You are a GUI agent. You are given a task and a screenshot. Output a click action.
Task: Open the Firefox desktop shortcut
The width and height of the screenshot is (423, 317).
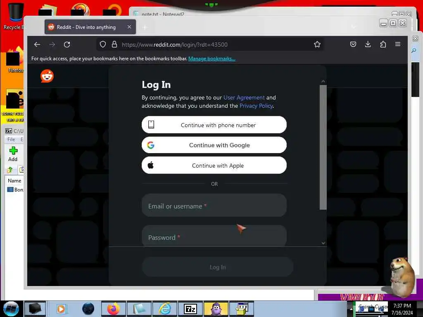click(x=15, y=61)
